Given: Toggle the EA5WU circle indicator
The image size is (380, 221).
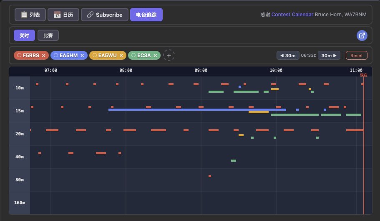Looking at the screenshot, I should click(x=95, y=55).
